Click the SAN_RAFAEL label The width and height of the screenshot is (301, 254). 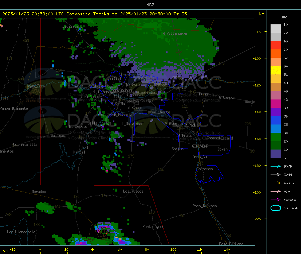click(123, 91)
